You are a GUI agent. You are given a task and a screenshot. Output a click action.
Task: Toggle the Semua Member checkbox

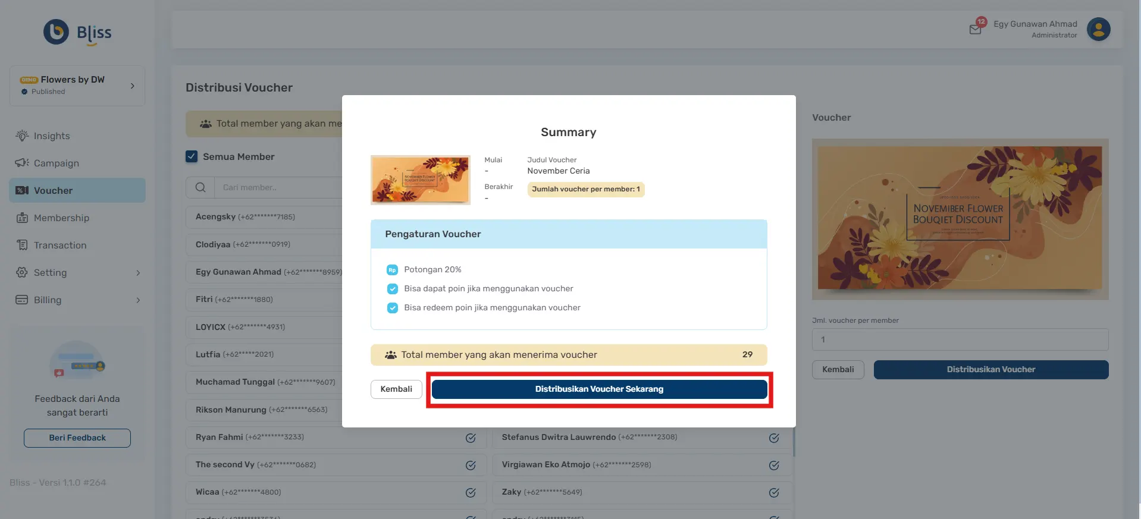[x=192, y=156]
